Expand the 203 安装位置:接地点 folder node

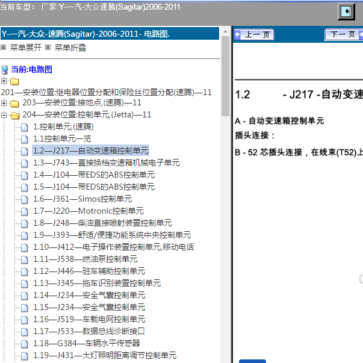(x=4, y=103)
